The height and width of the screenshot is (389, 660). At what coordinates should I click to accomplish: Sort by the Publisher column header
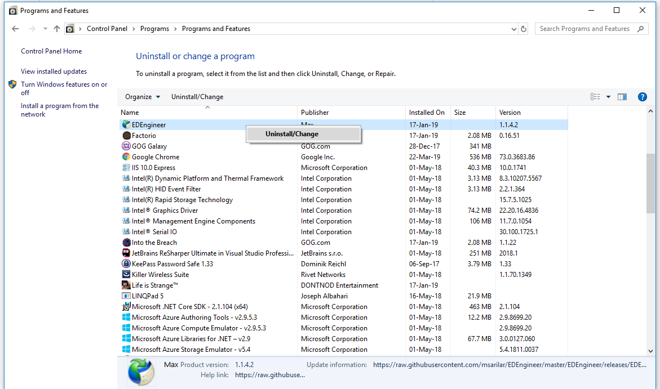(x=352, y=112)
